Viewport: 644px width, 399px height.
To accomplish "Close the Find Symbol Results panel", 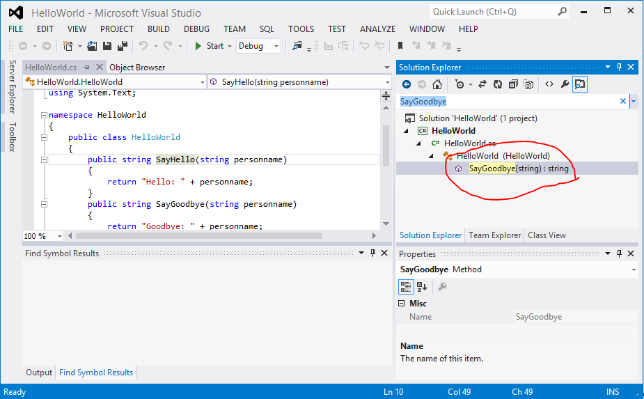I will coord(384,253).
